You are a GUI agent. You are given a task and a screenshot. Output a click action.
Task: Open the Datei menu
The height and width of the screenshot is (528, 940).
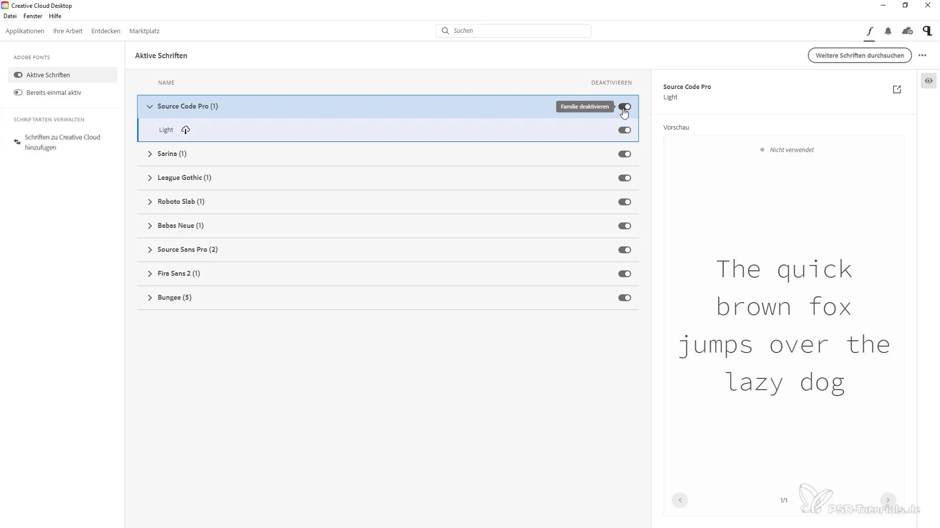pyautogui.click(x=10, y=16)
